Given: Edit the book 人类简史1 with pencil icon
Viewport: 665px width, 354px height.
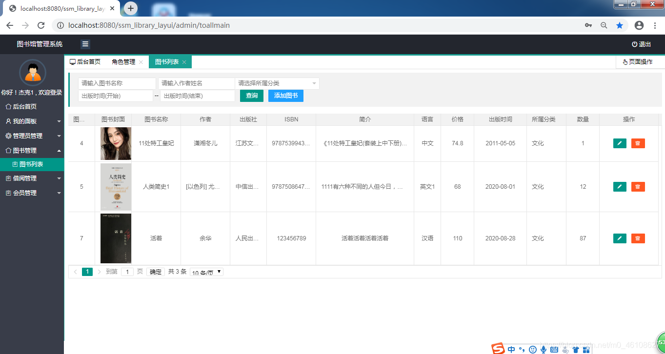Looking at the screenshot, I should (x=620, y=187).
